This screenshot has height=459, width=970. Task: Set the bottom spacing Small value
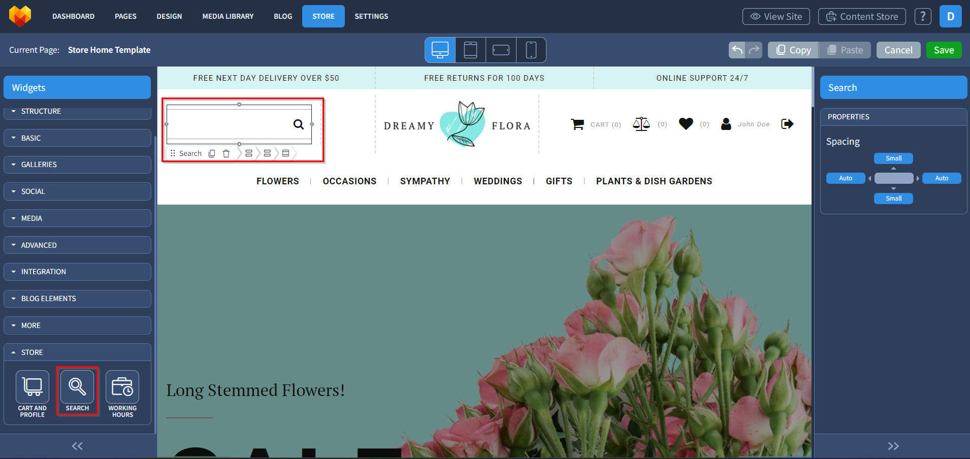click(893, 199)
